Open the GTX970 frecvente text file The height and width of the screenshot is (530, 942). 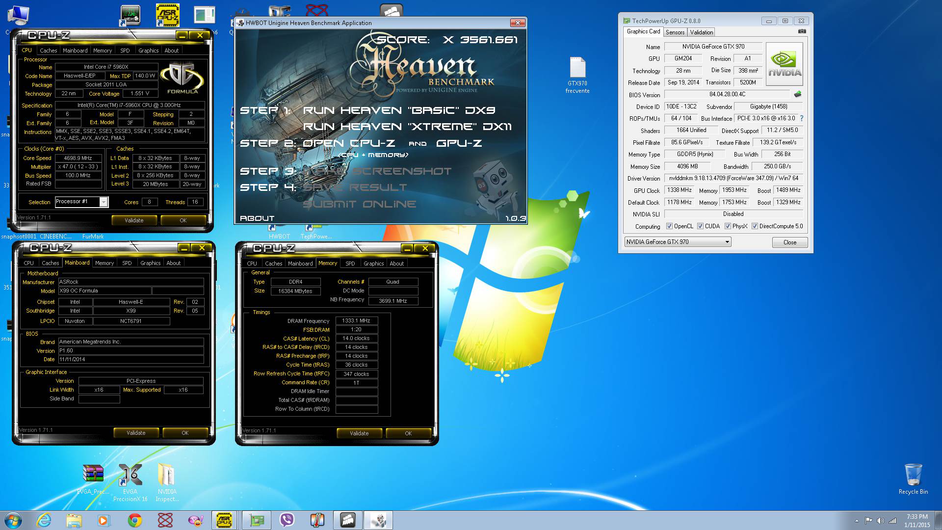[x=577, y=75]
